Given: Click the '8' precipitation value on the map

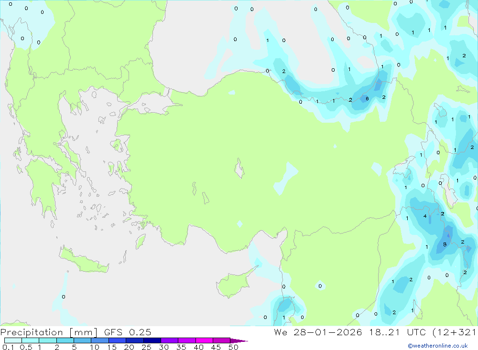Looking at the screenshot, I should tap(445, 244).
